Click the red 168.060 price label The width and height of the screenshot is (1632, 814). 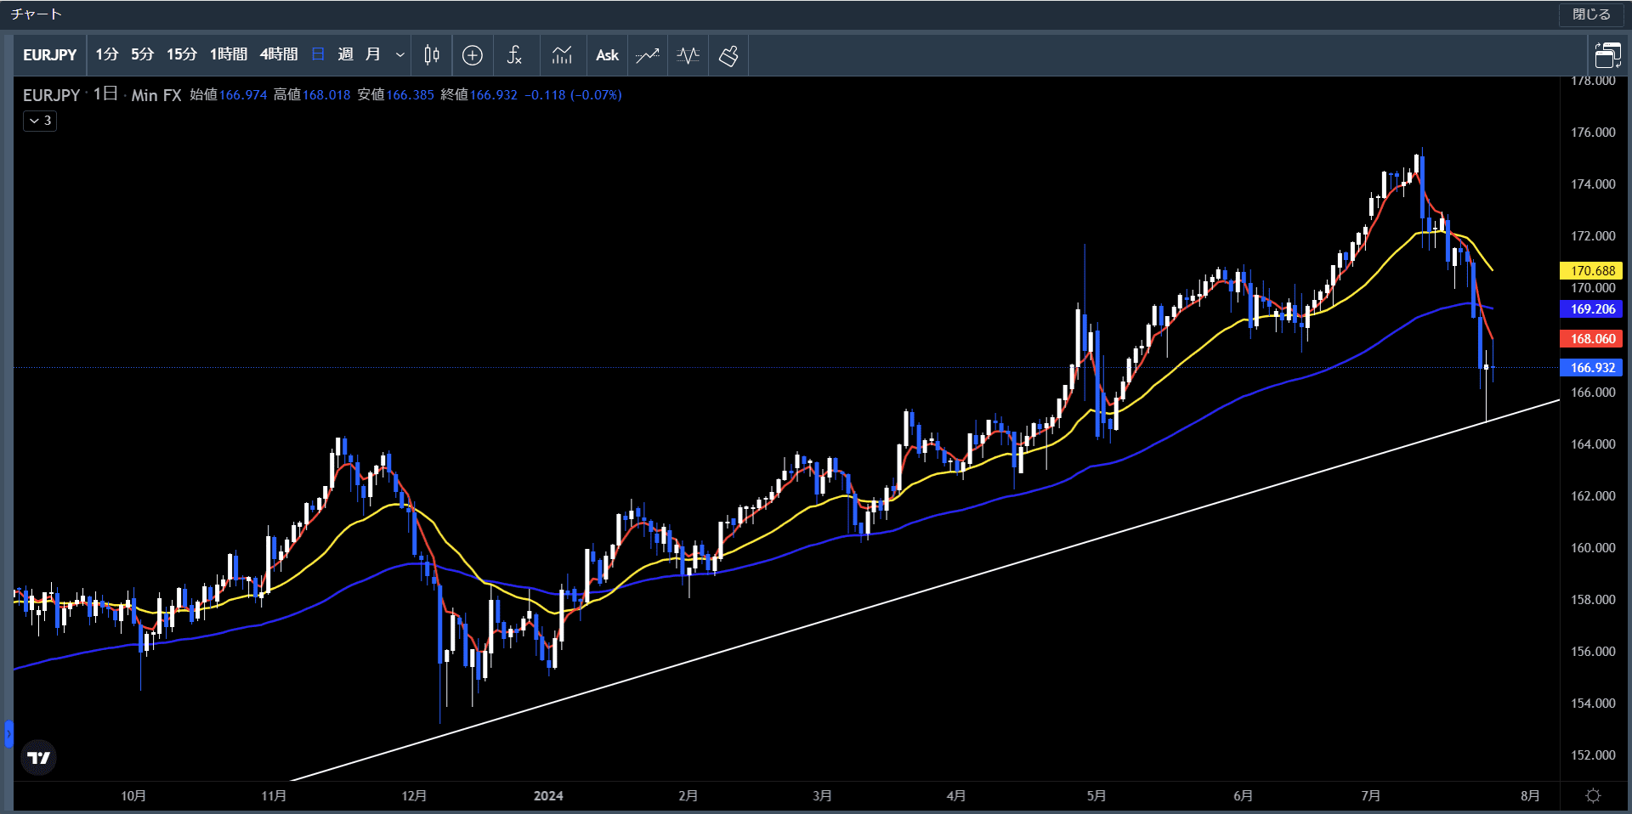[x=1591, y=339]
